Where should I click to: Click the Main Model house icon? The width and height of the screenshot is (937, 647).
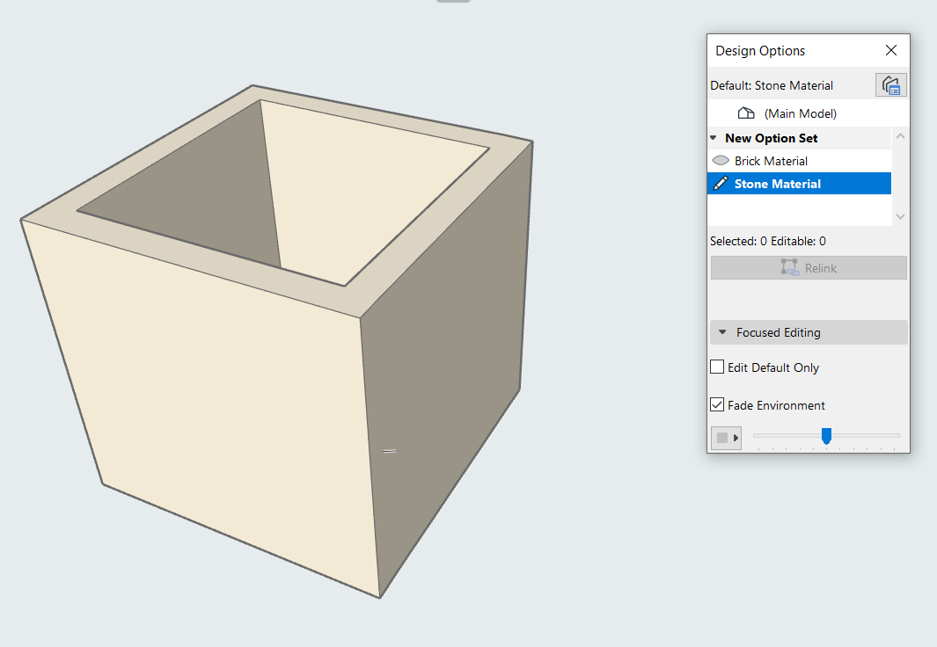click(x=746, y=113)
